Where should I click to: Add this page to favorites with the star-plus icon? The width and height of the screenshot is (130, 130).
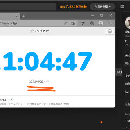(73, 23)
